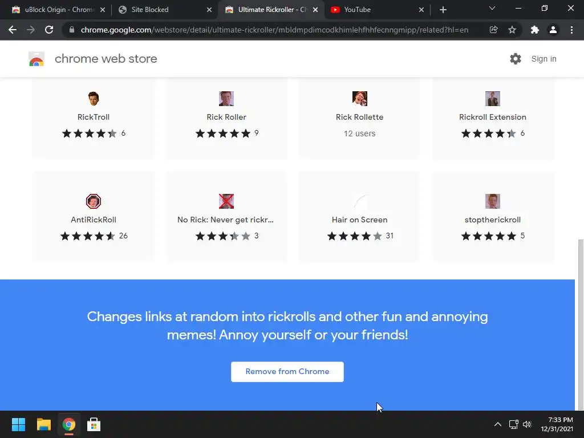Click the stoptherickroll extension icon
Image resolution: width=584 pixels, height=438 pixels.
[x=493, y=201]
